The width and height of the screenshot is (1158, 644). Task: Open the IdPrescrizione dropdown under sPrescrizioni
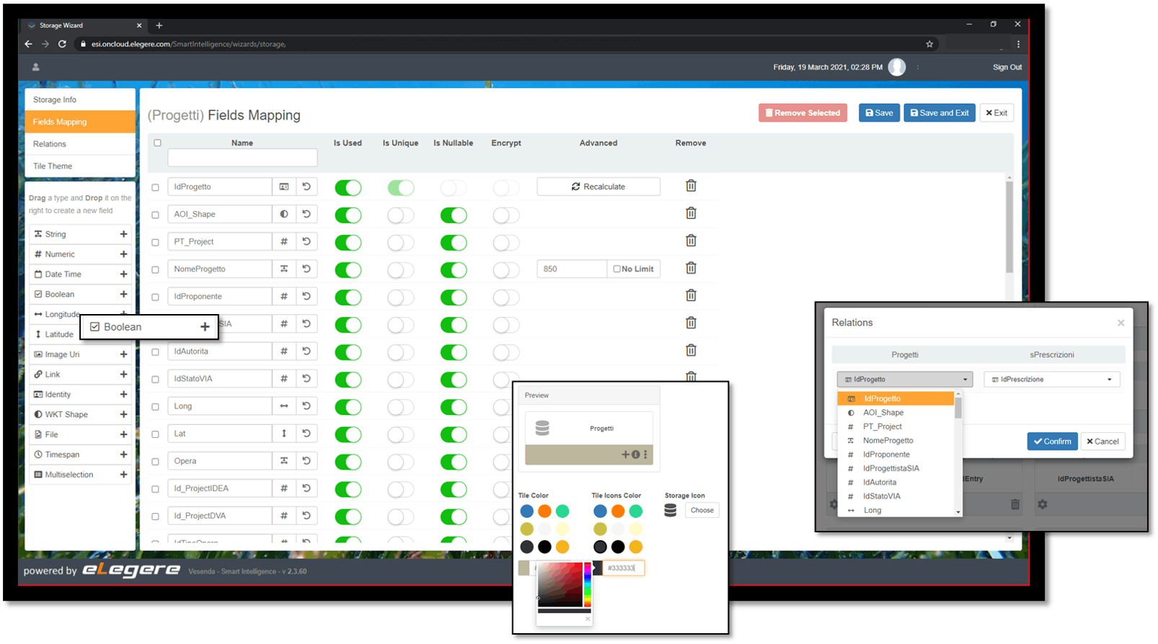pos(1052,379)
